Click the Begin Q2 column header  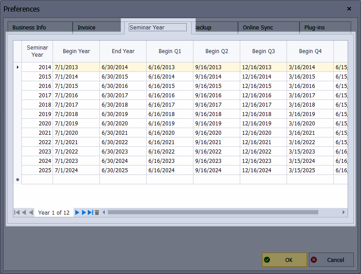coord(217,51)
